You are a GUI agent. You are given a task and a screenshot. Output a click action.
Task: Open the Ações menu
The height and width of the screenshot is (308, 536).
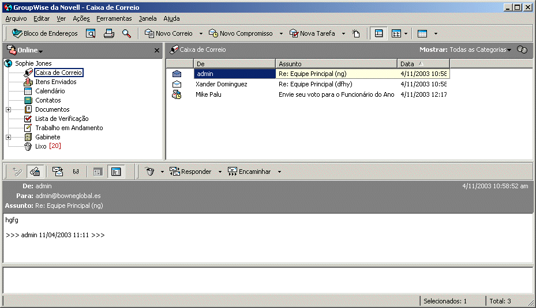click(81, 18)
